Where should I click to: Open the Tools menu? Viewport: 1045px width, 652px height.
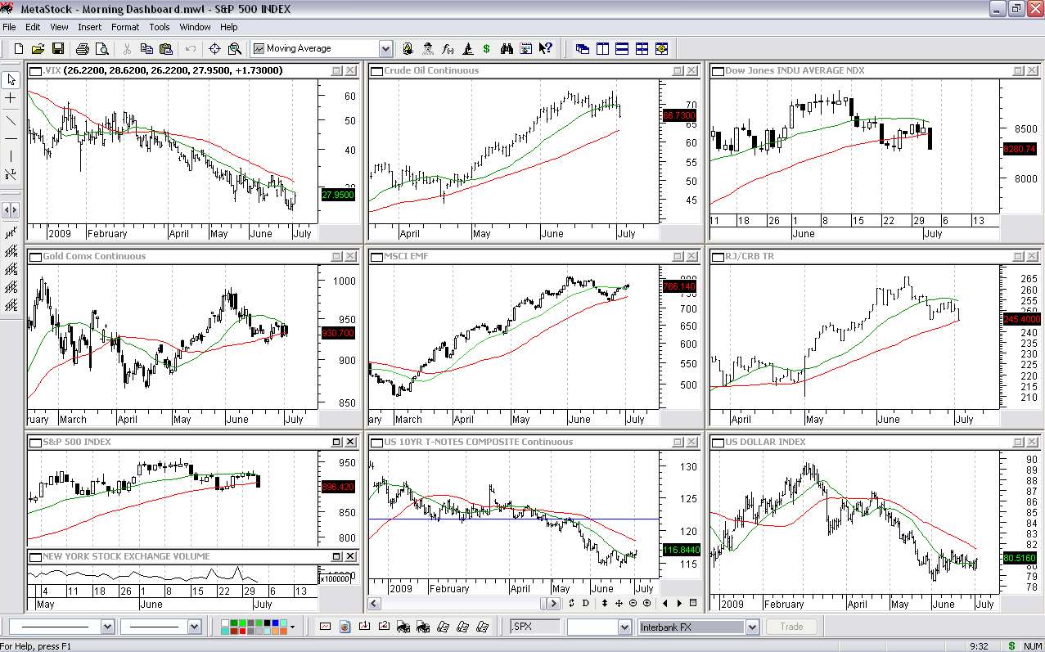click(x=160, y=27)
